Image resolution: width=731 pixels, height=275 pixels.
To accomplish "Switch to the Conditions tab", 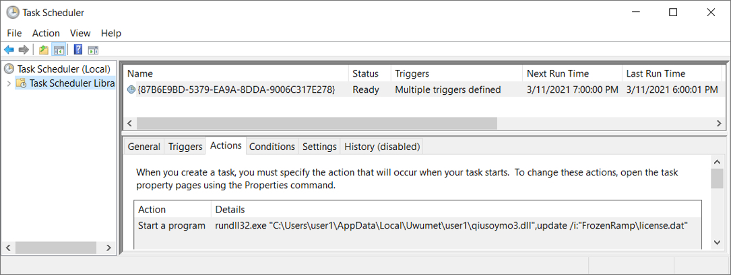I will pyautogui.click(x=272, y=147).
